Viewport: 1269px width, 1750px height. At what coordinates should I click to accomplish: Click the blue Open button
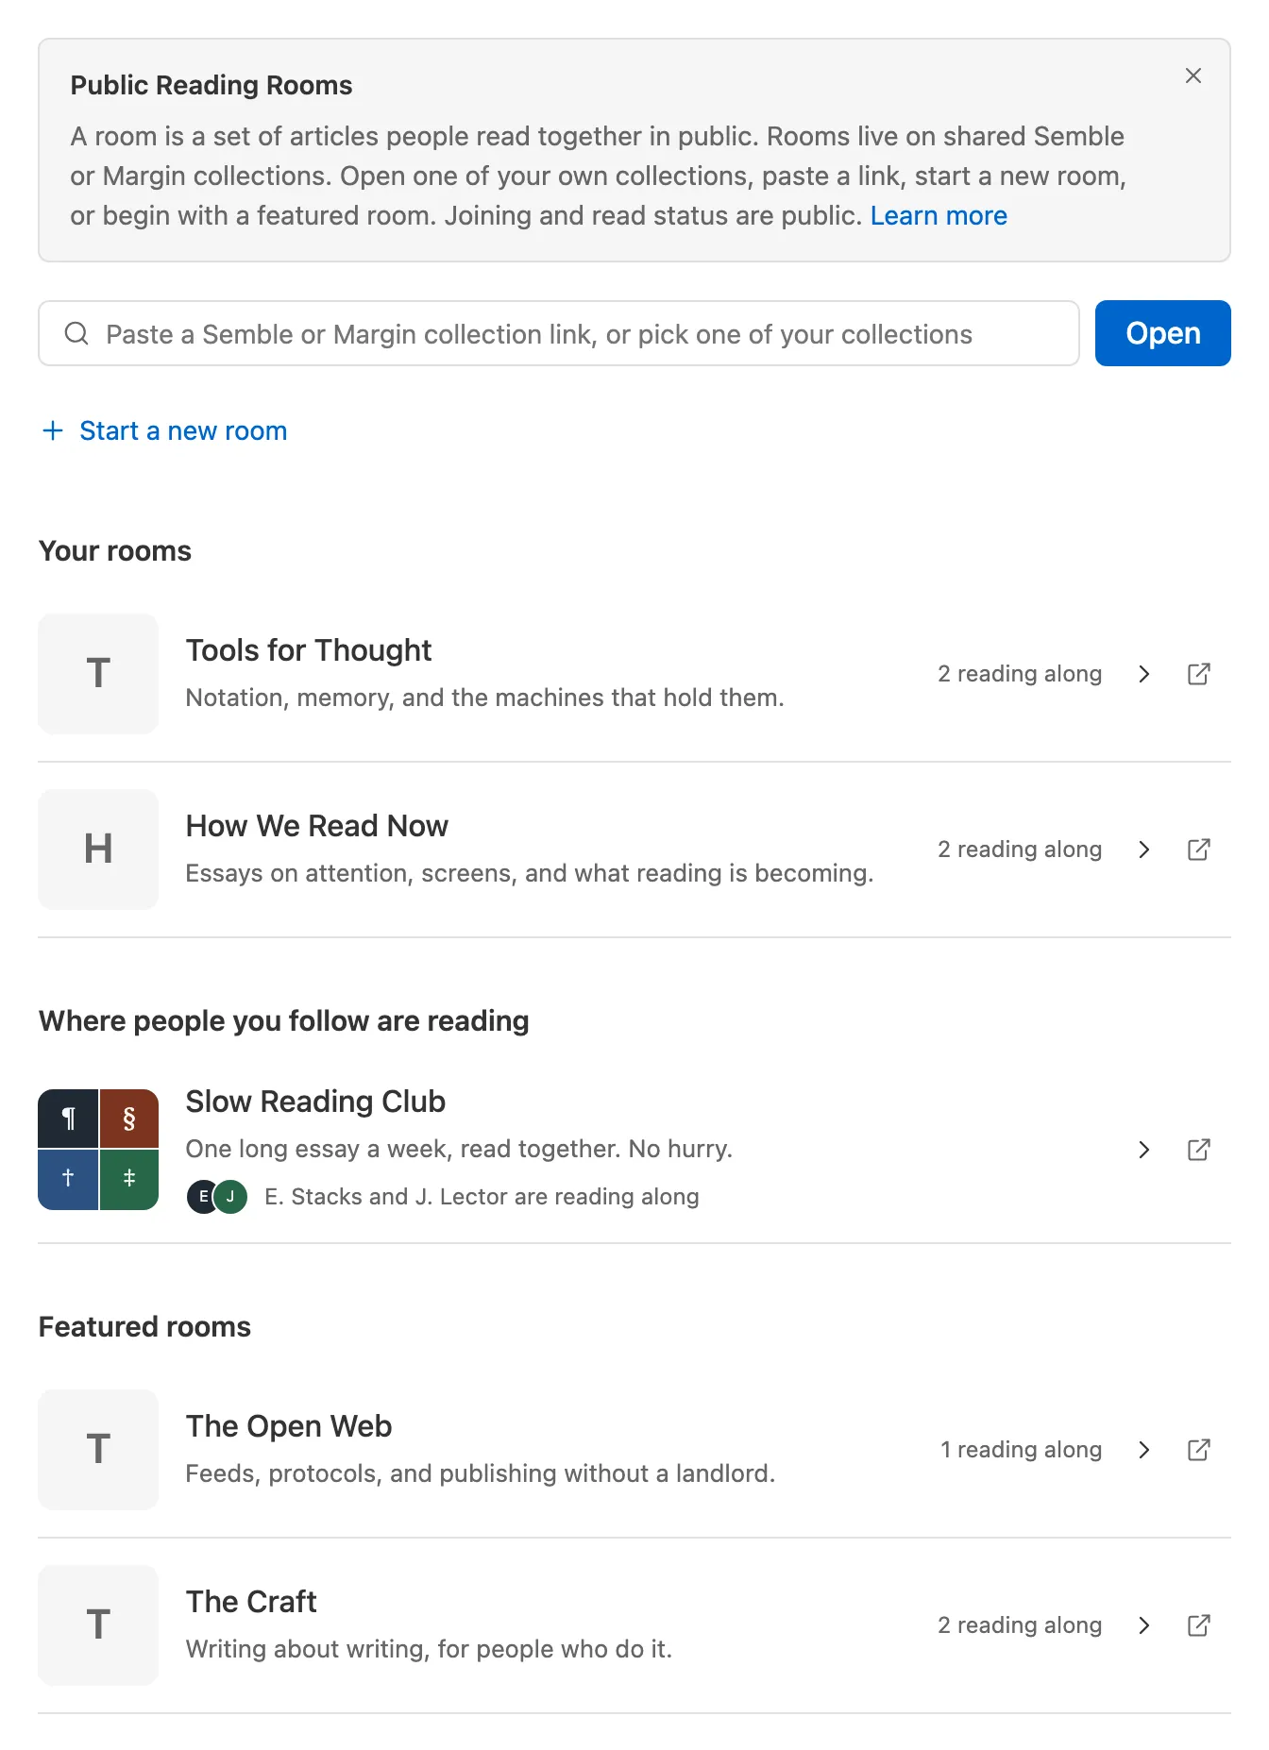(x=1163, y=333)
